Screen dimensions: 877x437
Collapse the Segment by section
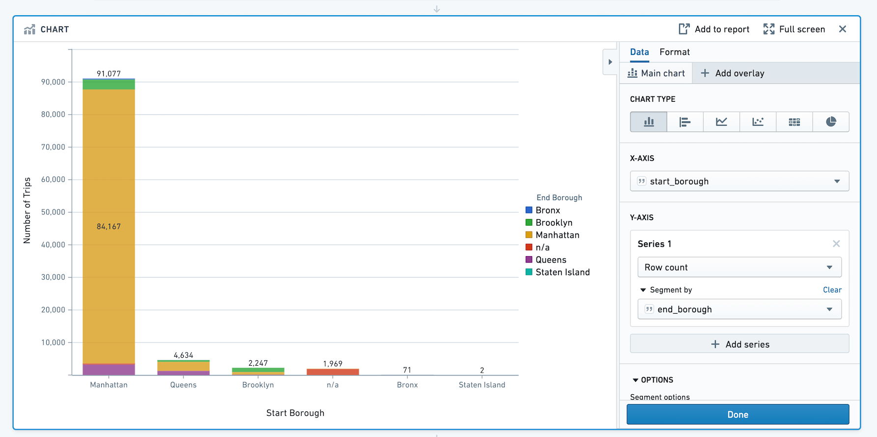click(x=643, y=290)
